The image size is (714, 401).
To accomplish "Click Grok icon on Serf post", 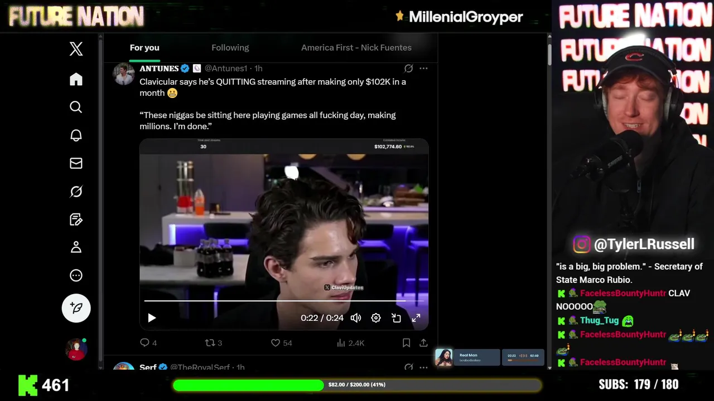I will point(408,367).
